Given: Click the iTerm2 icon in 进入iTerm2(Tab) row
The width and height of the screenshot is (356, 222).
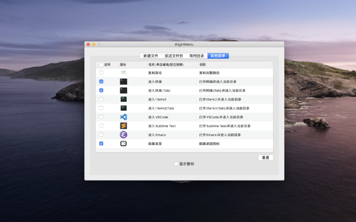Looking at the screenshot, I should [123, 108].
